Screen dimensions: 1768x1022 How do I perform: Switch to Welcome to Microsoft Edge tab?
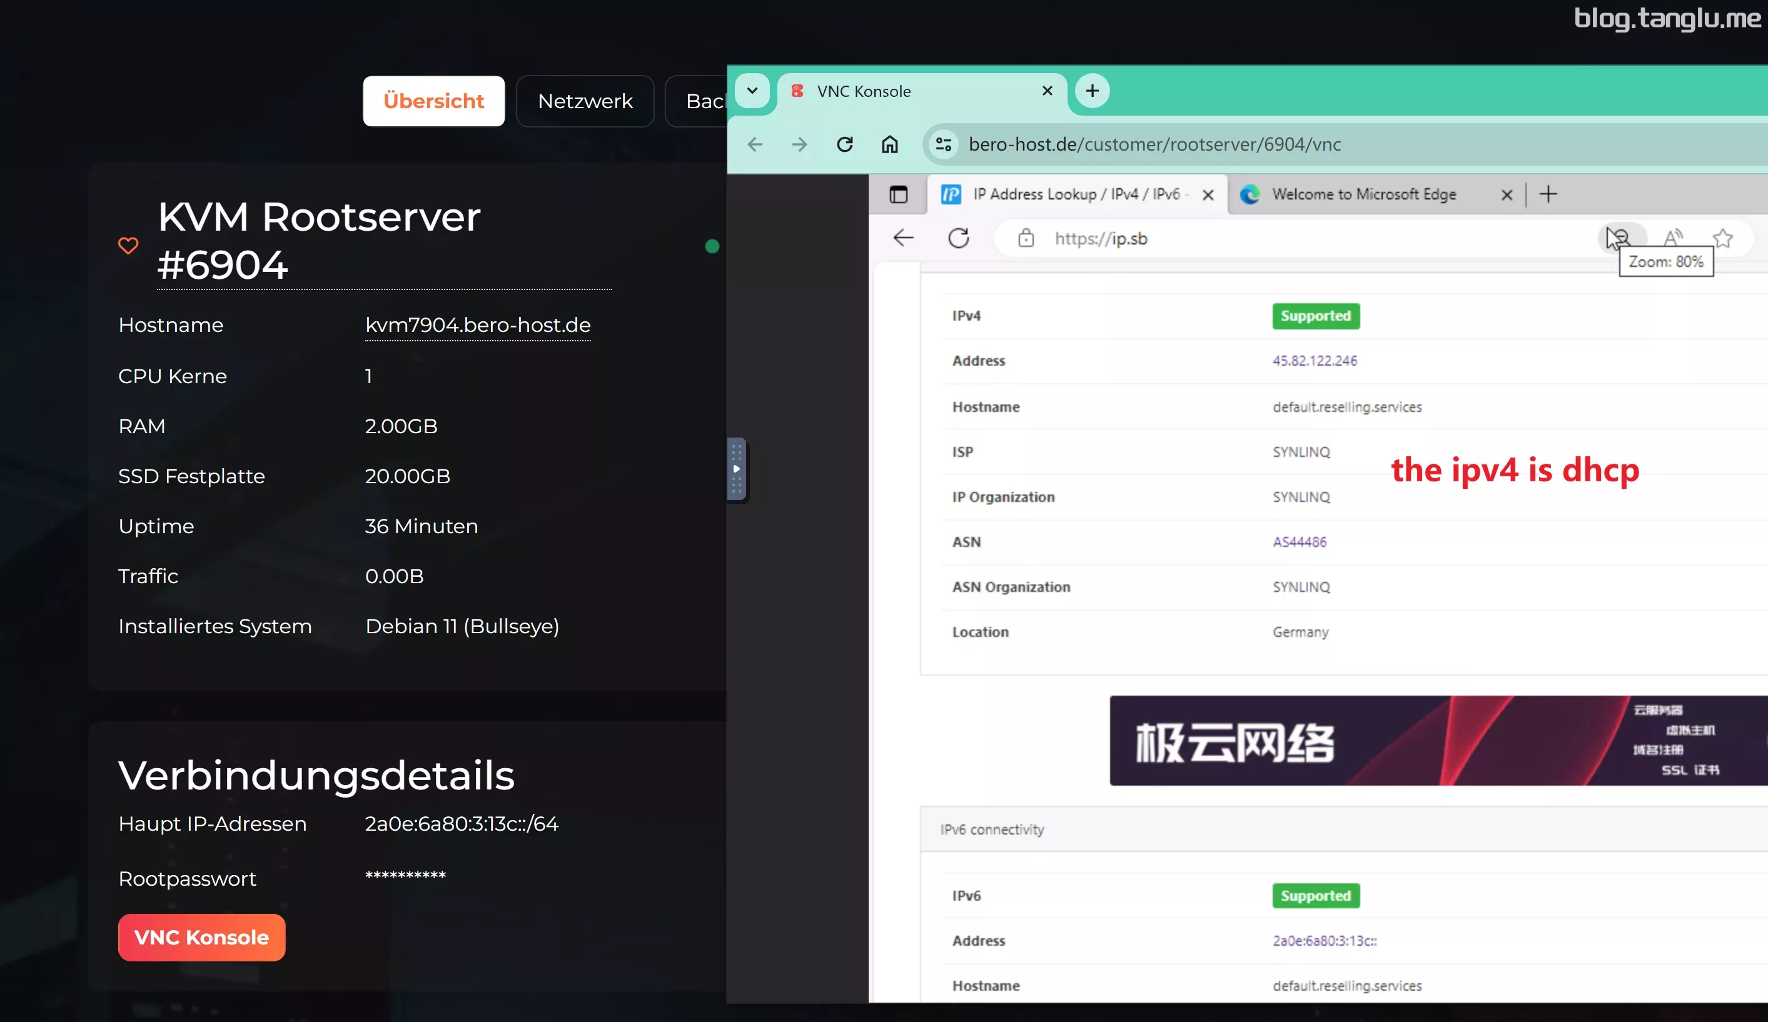click(x=1363, y=194)
